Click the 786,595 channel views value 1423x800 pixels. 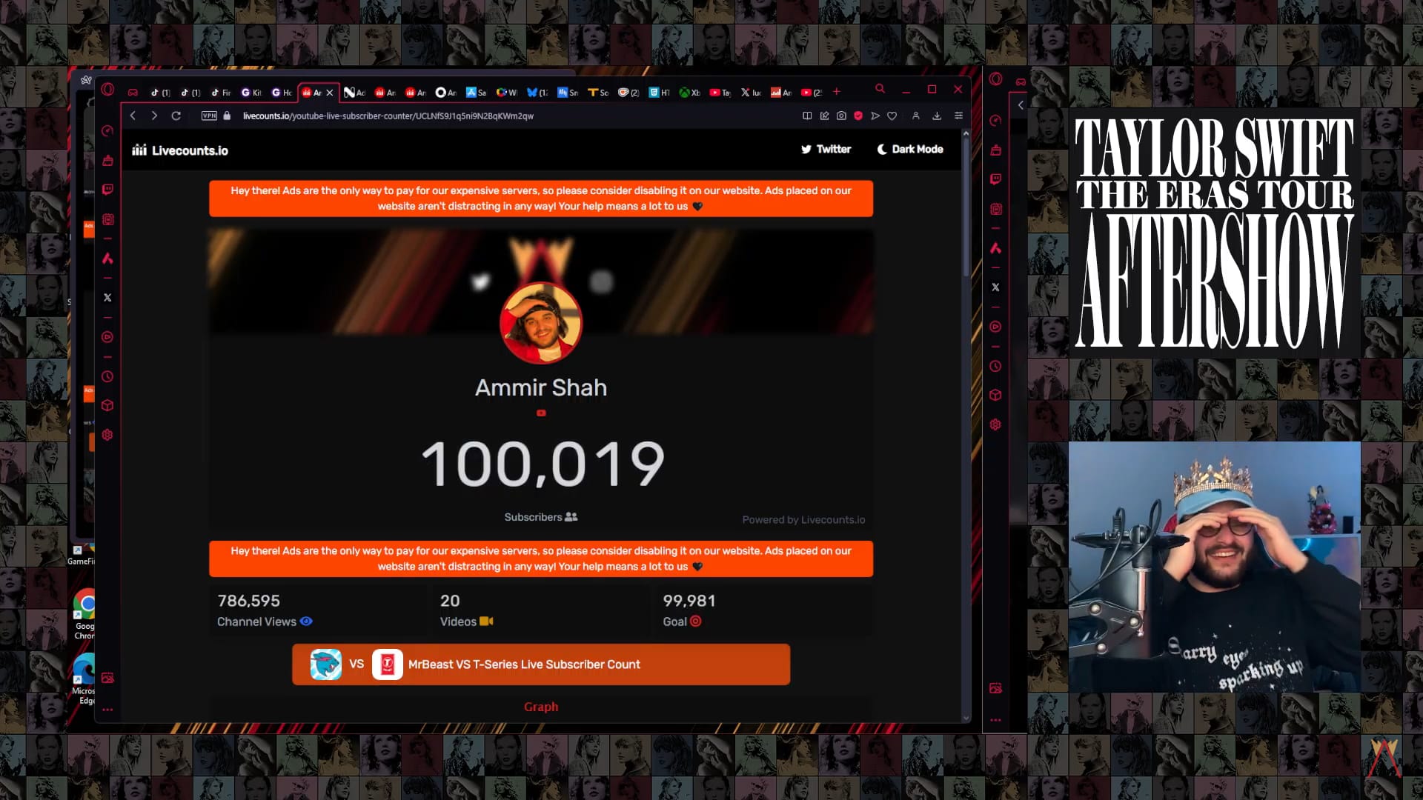coord(249,601)
